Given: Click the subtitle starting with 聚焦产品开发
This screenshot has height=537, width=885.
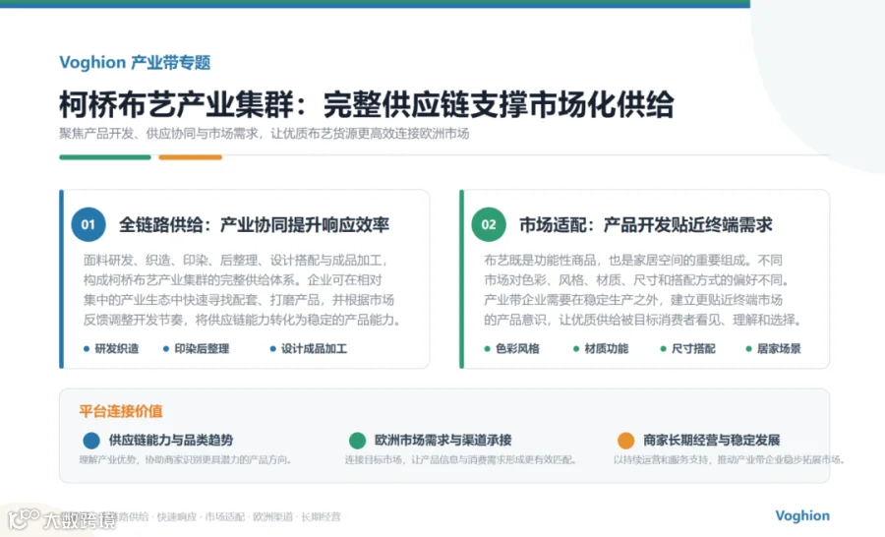Looking at the screenshot, I should pos(265,134).
